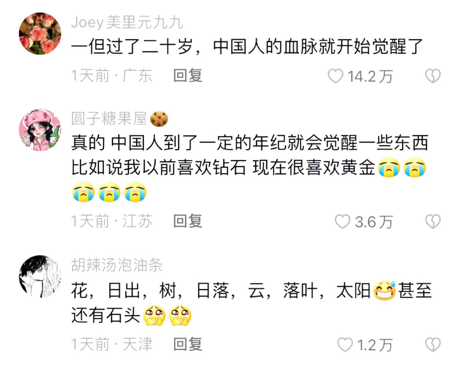
Task: Open username 圆子糖果屋 profile
Action: [109, 119]
